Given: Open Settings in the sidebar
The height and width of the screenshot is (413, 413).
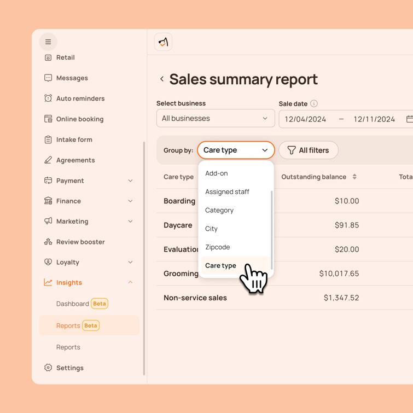Looking at the screenshot, I should [x=70, y=368].
